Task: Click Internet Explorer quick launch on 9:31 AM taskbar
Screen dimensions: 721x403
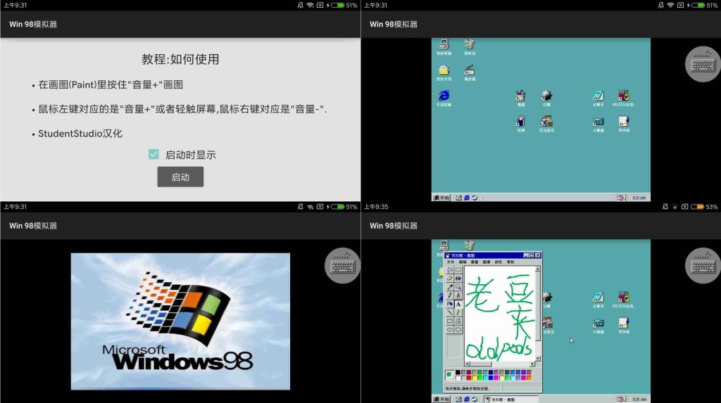Action: pos(466,198)
